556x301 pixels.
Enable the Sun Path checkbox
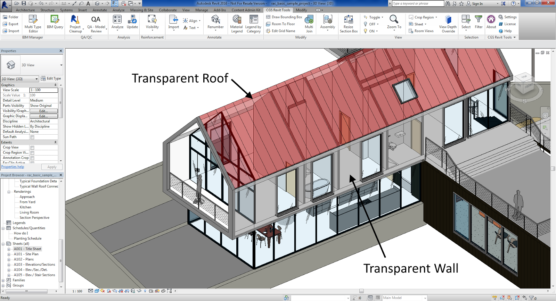[x=32, y=137]
